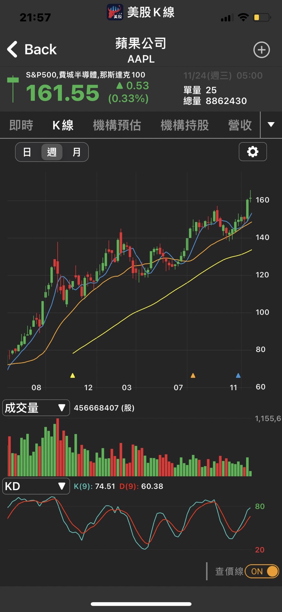Tap the 456668407 (股) volume value
Viewport: 282px width, 612px height.
pyautogui.click(x=104, y=408)
